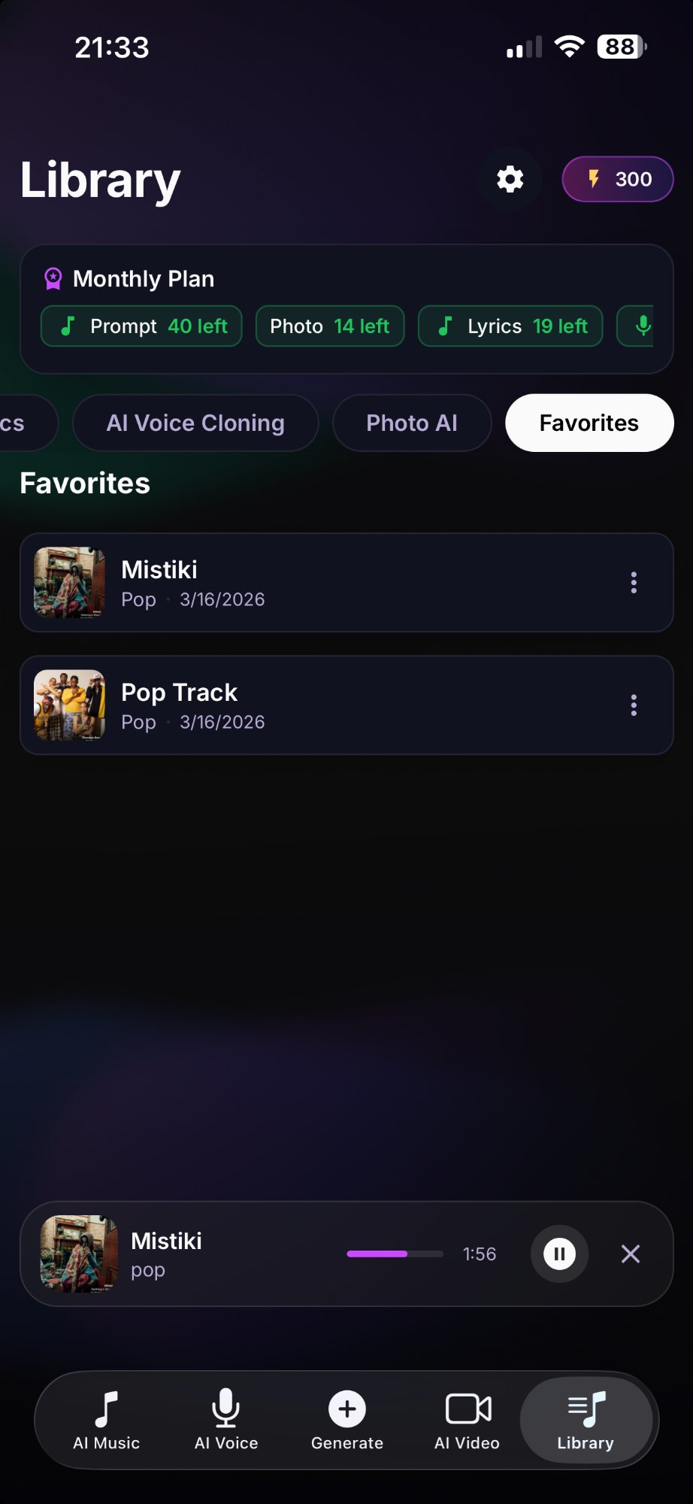
Task: Tap the Monthly Plan badge icon
Action: coord(53,279)
